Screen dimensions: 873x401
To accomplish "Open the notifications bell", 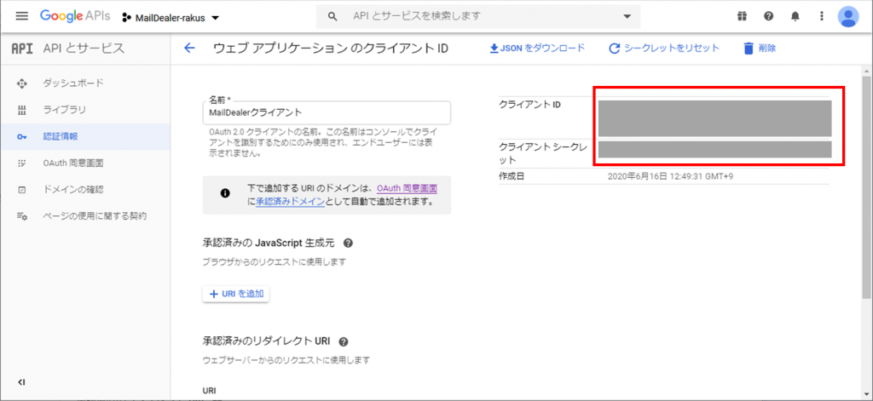I will coord(795,16).
